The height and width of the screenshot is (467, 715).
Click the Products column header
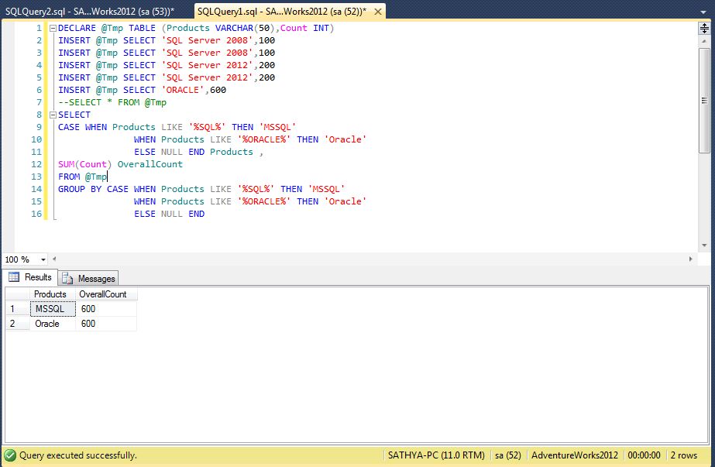click(x=50, y=294)
